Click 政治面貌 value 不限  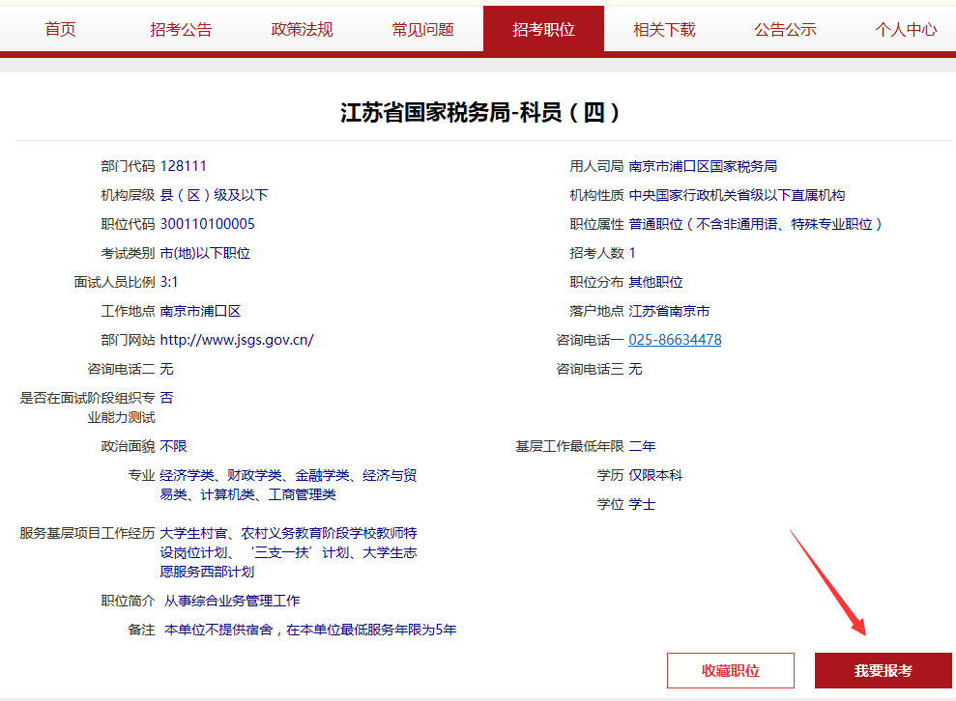pos(173,446)
